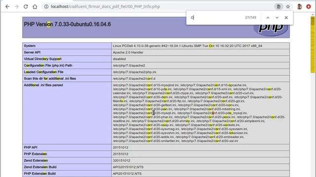Click the browser forward arrow
This screenshot has width=316, height=177.
point(16,6)
